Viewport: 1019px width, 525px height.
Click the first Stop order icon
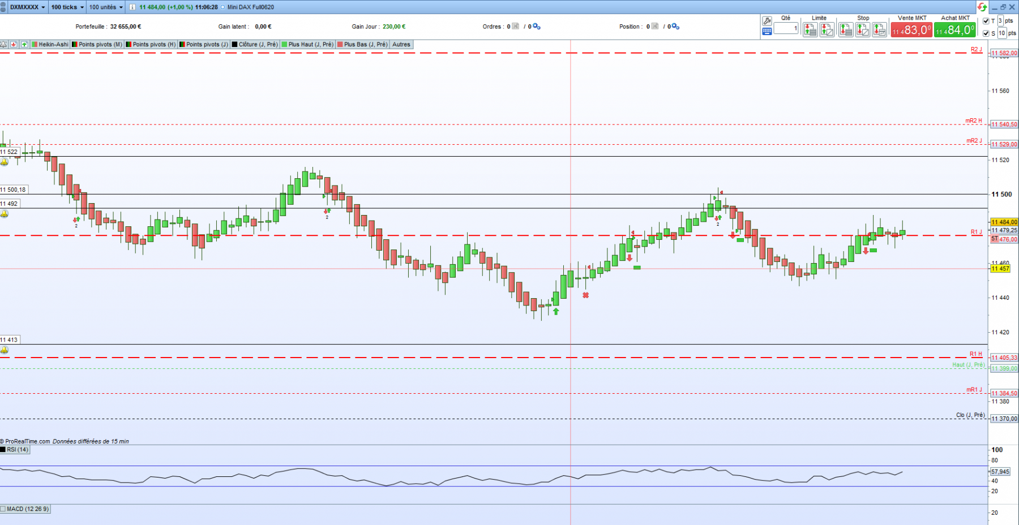pos(846,29)
